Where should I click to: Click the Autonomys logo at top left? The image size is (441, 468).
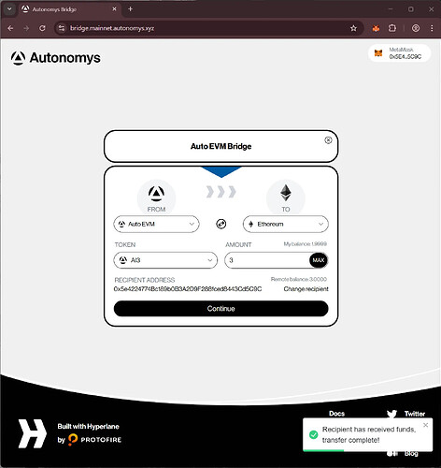click(x=56, y=58)
